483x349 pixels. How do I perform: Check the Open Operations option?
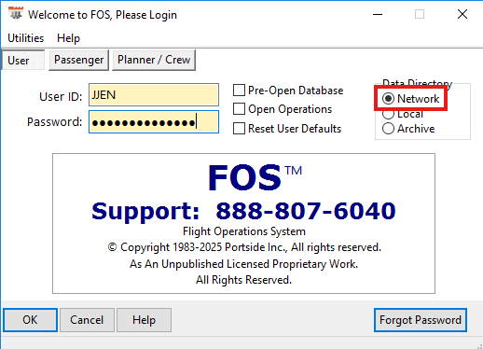pyautogui.click(x=239, y=109)
